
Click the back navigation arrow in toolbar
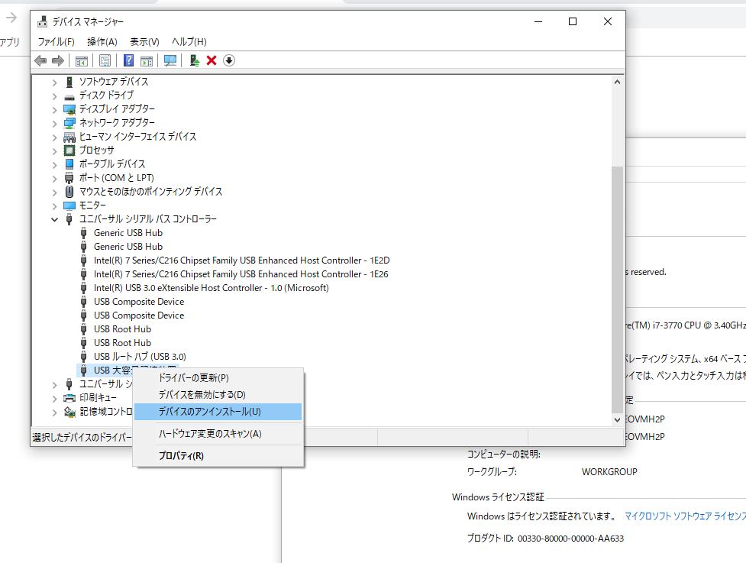coord(40,60)
